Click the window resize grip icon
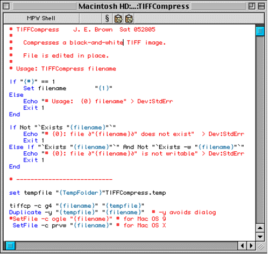 261,246
